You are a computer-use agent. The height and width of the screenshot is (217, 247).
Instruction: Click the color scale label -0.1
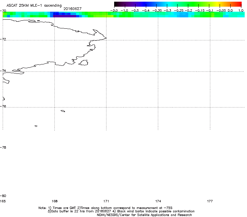210,11
